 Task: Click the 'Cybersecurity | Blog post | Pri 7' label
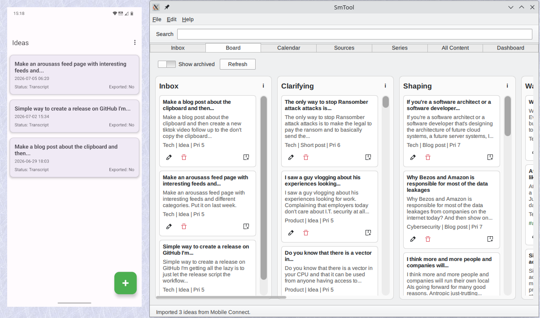coord(444,227)
